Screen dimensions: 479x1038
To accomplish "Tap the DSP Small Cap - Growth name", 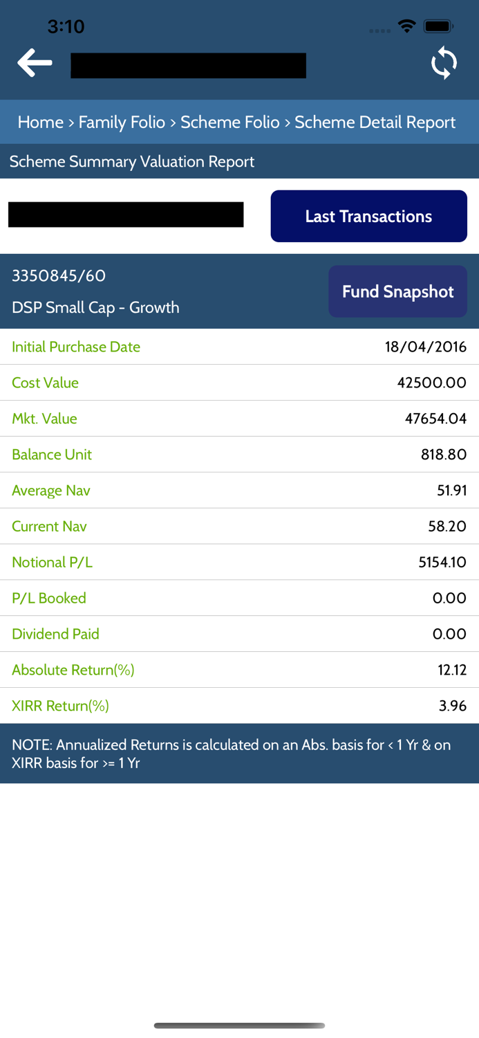I will click(95, 307).
